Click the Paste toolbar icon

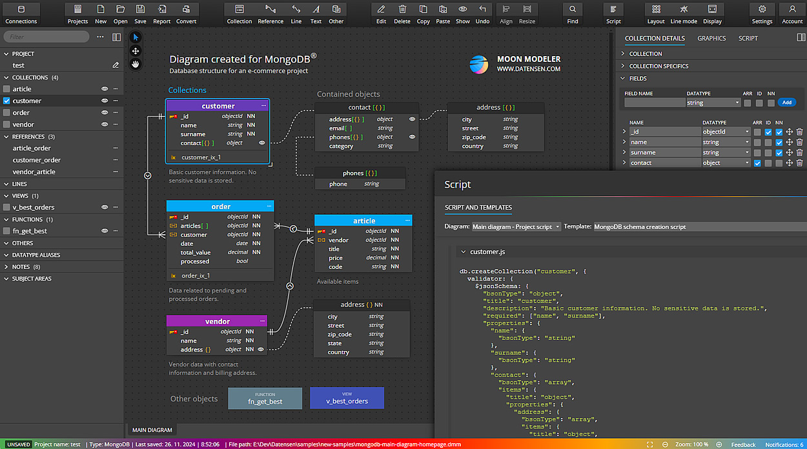coord(443,14)
